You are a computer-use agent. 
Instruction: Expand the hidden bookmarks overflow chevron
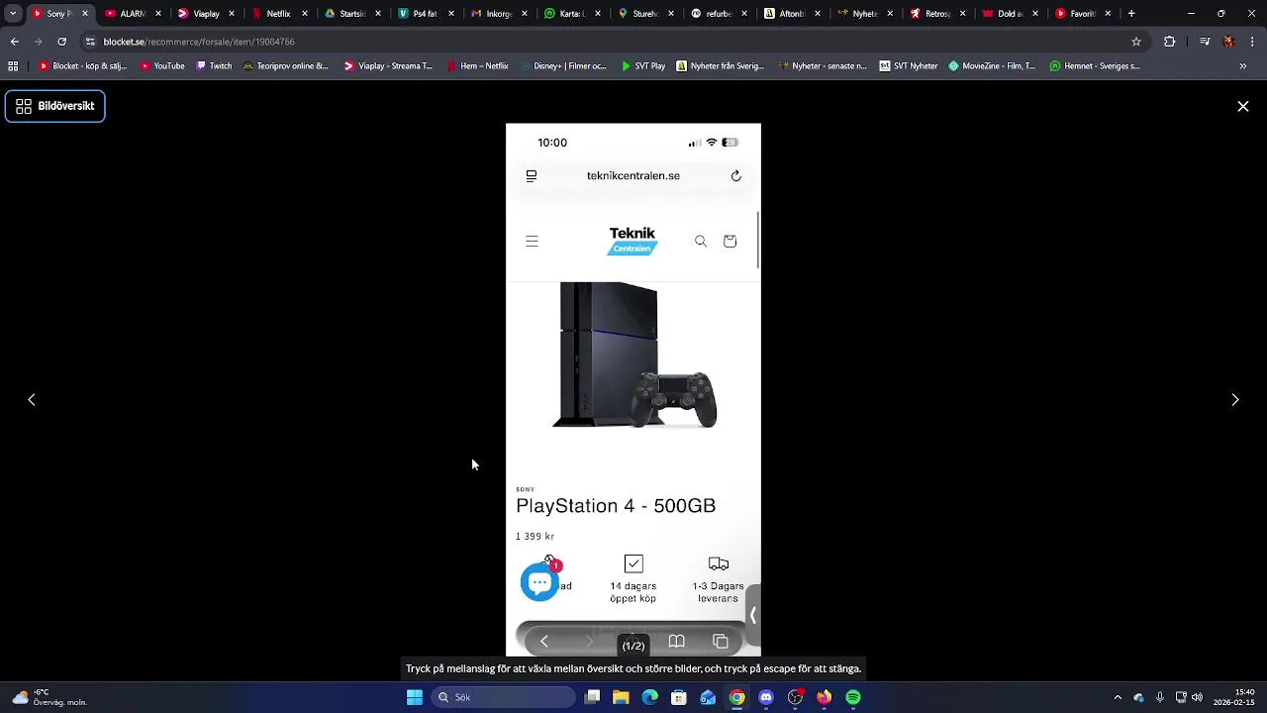point(1243,66)
